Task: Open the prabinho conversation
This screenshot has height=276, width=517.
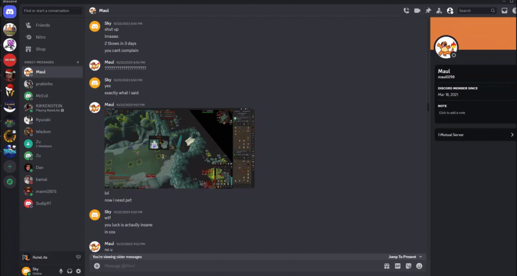Action: [x=52, y=84]
